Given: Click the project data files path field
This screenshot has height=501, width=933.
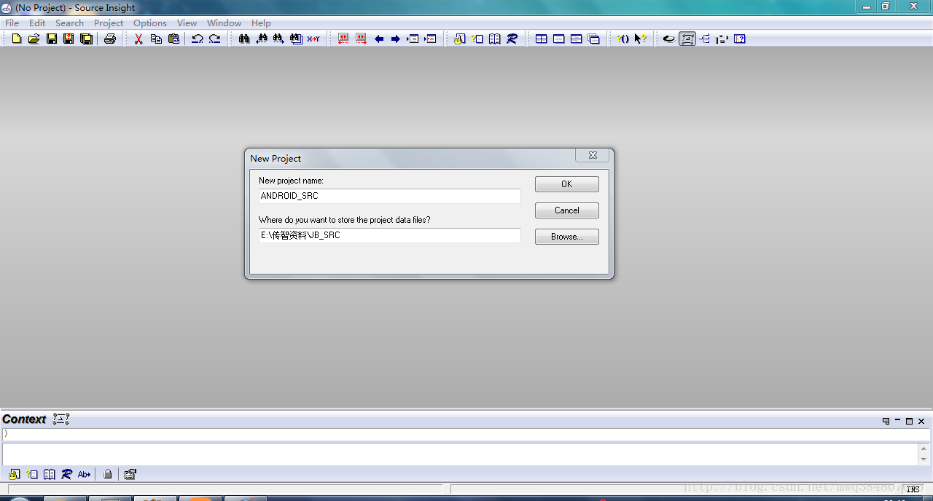Looking at the screenshot, I should click(x=390, y=235).
